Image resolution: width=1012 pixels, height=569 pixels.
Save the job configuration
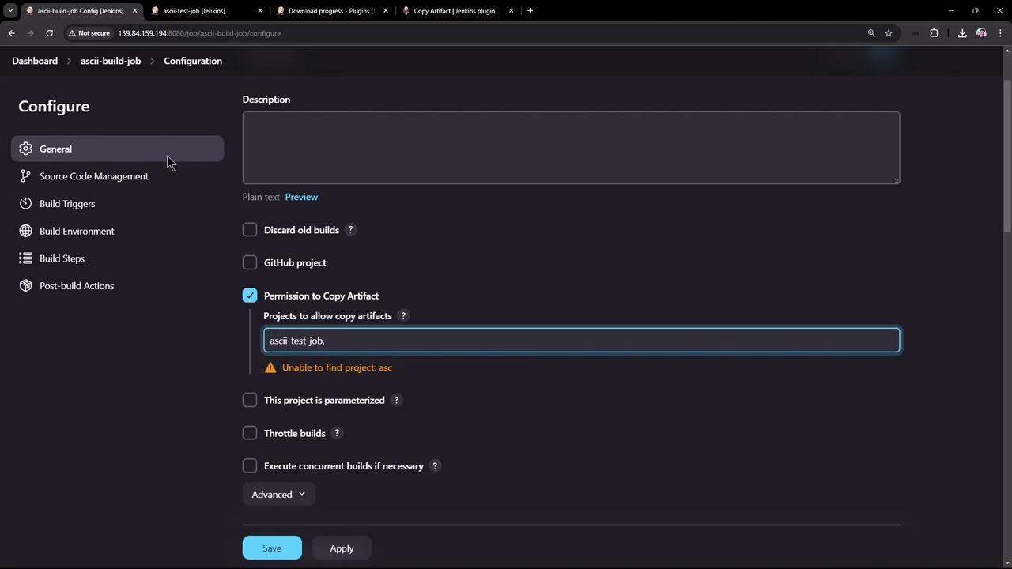tap(272, 548)
